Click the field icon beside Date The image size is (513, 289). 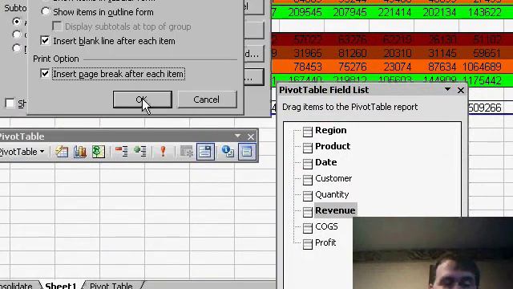coord(308,164)
